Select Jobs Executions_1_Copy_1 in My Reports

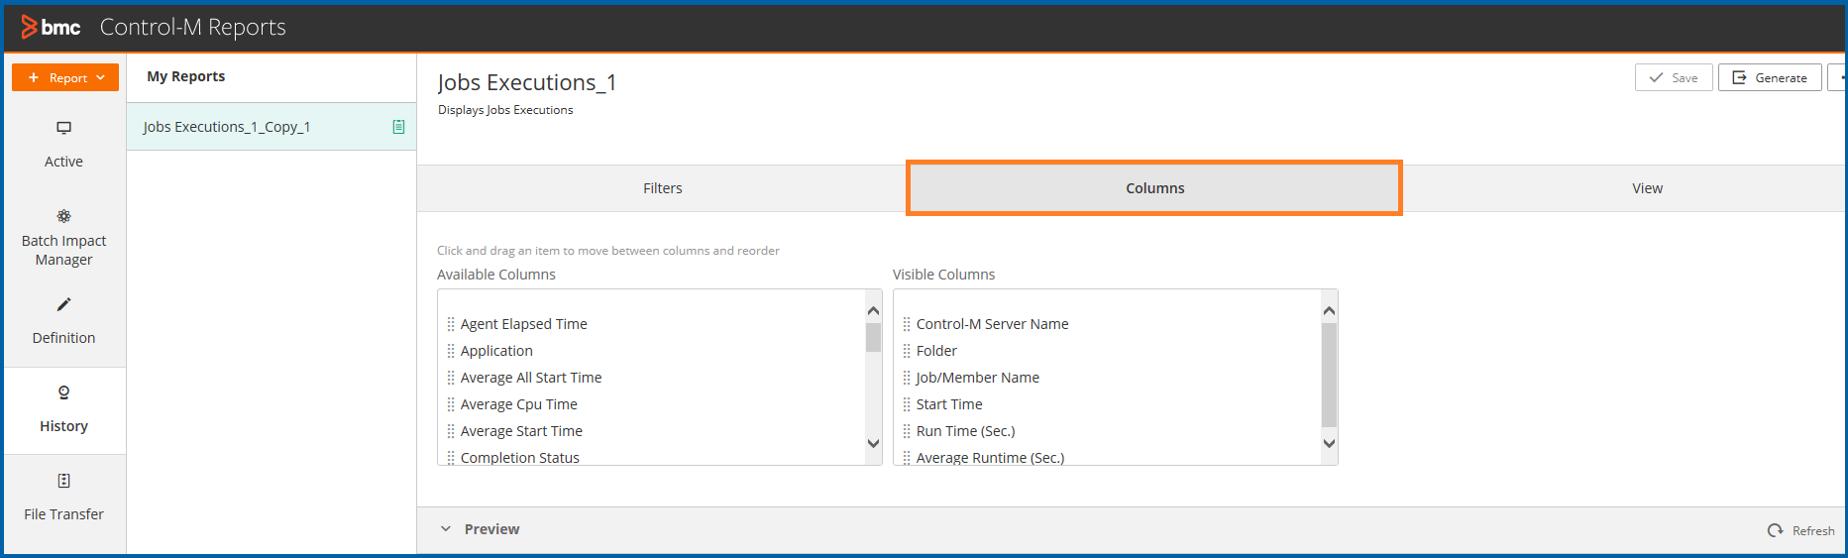227,127
